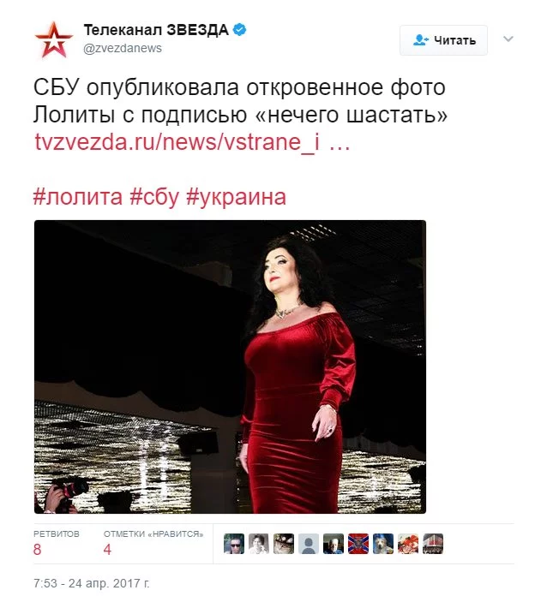Open the default grey silhouette liker avatar

[x=309, y=544]
